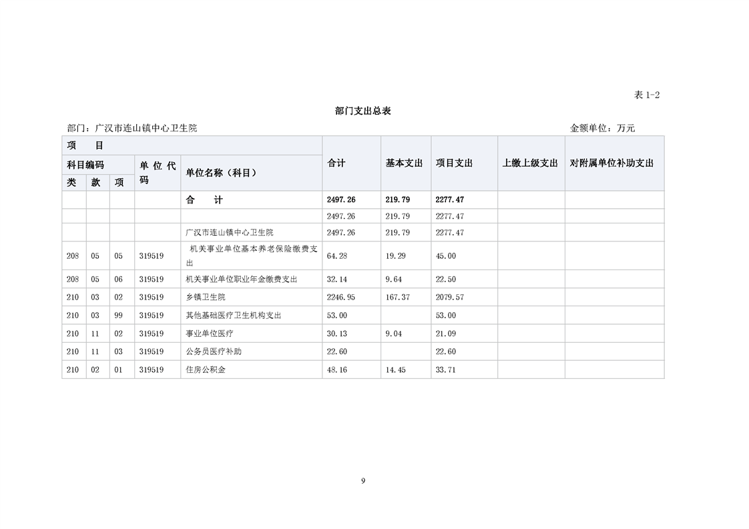The image size is (749, 529).
Task: Click the column header 对附属单位补助支出
Action: click(611, 163)
